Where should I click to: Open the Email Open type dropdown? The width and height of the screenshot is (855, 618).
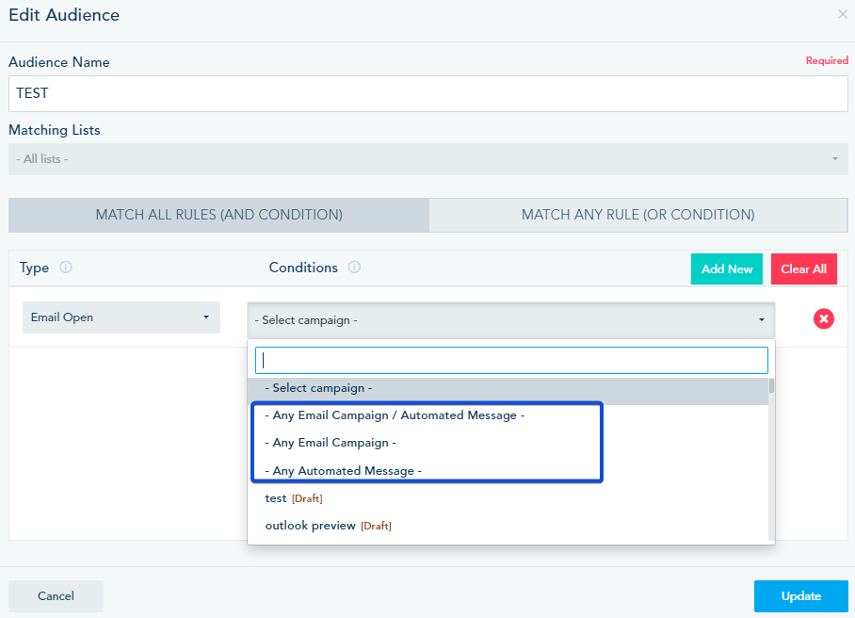click(121, 317)
